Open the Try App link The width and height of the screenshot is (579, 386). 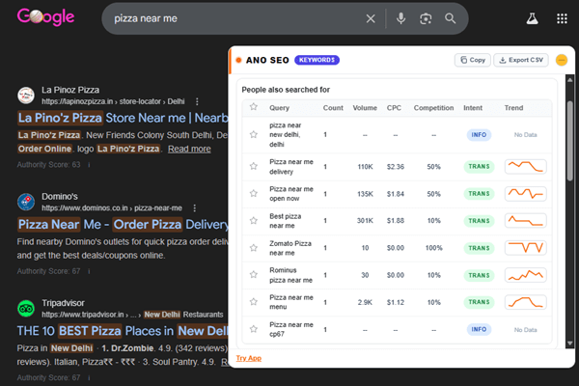coord(249,358)
